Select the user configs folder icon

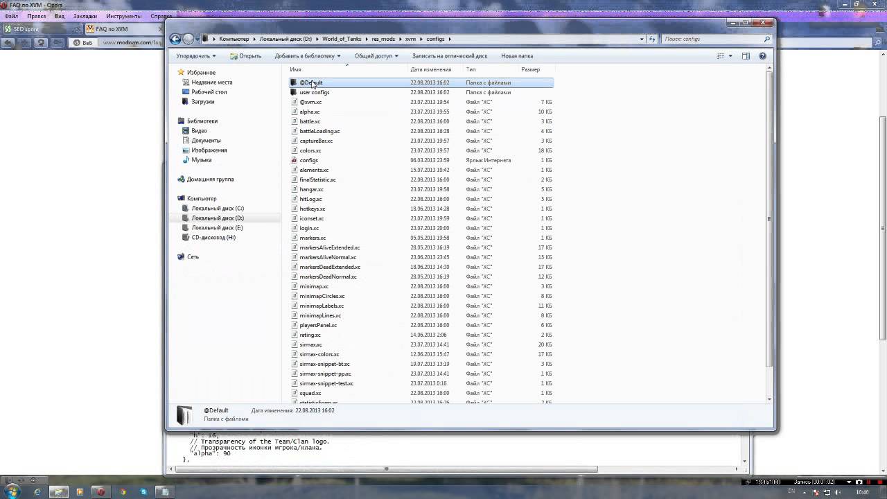point(294,92)
